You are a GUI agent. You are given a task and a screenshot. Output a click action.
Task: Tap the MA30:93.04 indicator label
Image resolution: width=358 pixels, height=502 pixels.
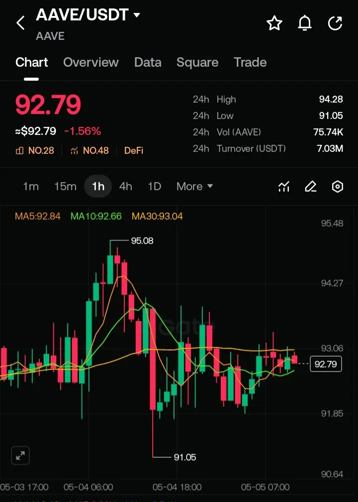tap(157, 217)
